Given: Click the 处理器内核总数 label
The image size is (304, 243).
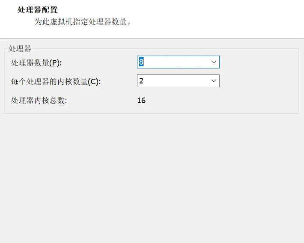Looking at the screenshot, I should point(39,101).
